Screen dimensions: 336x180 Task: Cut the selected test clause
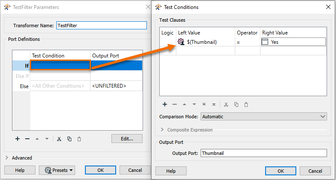tap(226, 104)
